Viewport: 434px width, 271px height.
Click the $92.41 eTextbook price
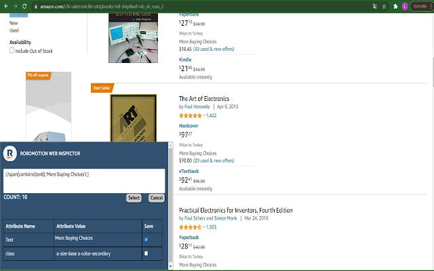click(185, 180)
